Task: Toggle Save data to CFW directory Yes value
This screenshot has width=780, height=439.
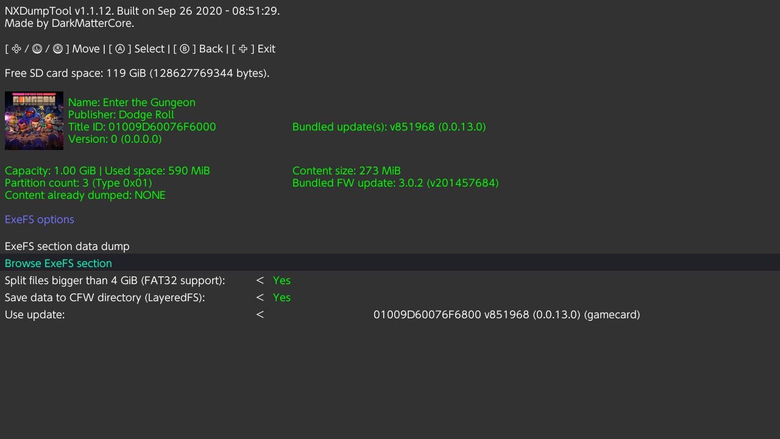Action: (x=282, y=298)
